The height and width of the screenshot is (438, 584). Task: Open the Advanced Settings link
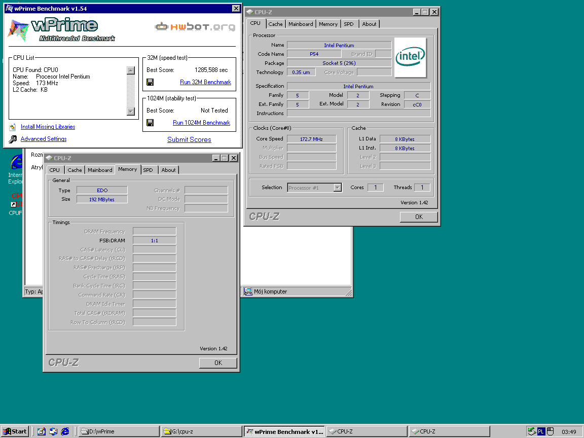pos(44,139)
